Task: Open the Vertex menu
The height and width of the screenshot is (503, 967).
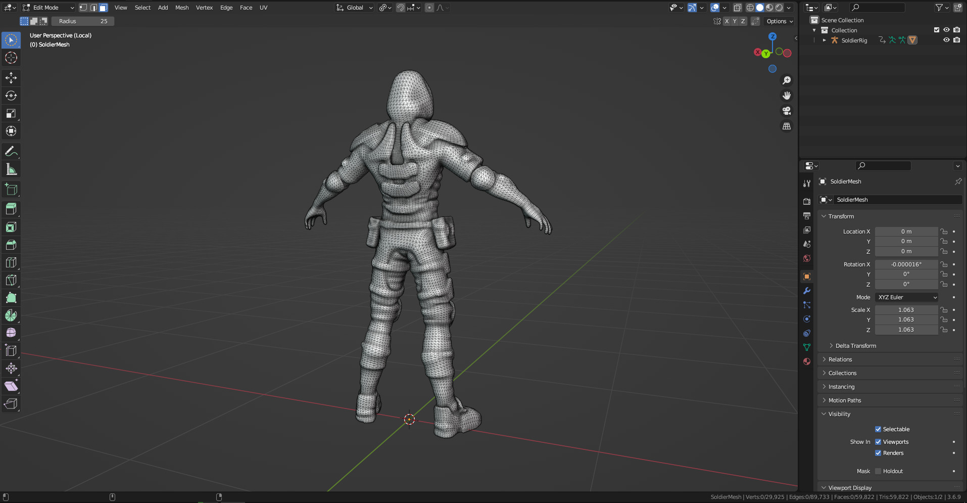Action: point(204,8)
